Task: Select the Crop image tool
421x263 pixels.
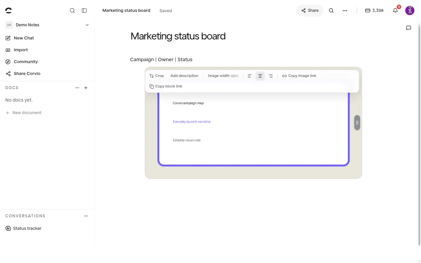Action: 157,76
